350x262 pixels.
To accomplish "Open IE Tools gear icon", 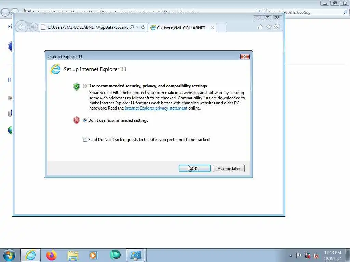I will 277,27.
